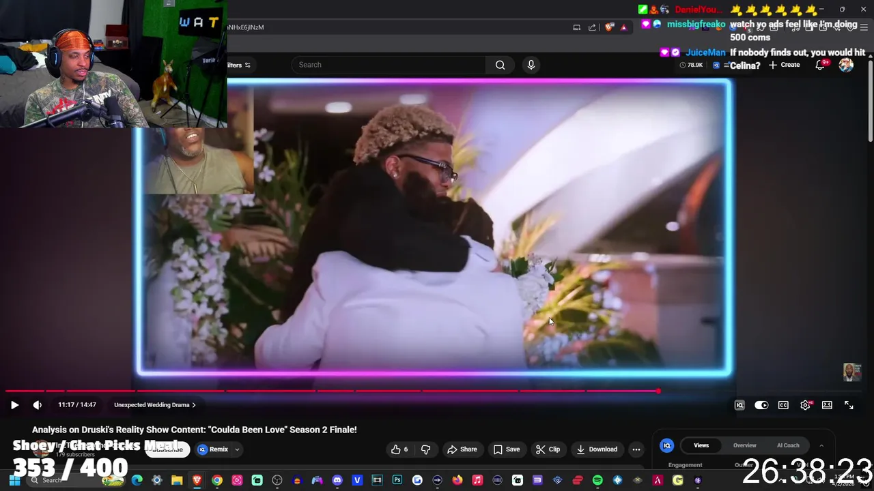Click the Create button
This screenshot has height=491, width=874.
pyautogui.click(x=784, y=65)
